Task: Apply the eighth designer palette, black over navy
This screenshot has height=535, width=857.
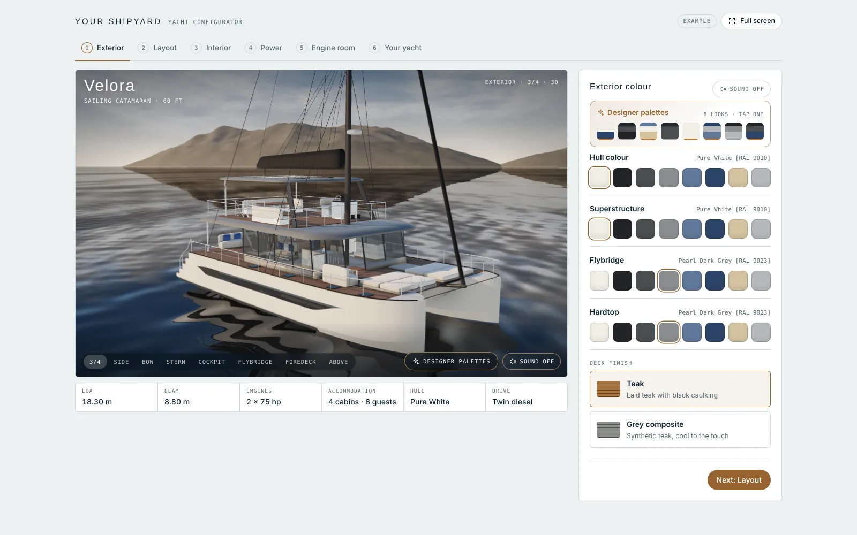Action: [x=755, y=131]
